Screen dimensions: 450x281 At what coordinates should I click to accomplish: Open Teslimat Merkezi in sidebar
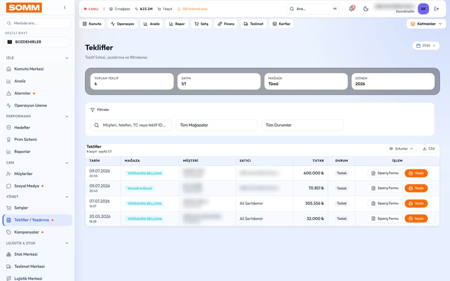point(37,267)
